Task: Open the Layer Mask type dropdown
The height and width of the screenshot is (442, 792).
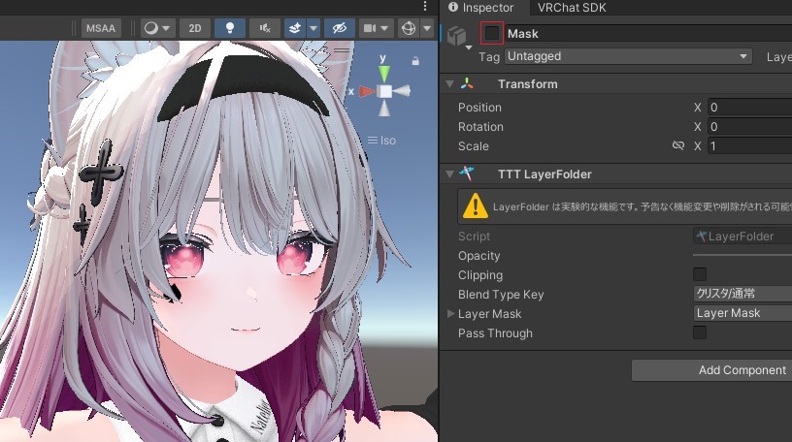Action: [x=742, y=313]
